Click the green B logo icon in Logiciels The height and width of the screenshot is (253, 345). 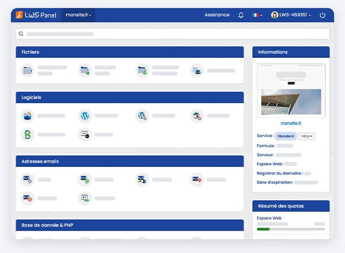(27, 134)
